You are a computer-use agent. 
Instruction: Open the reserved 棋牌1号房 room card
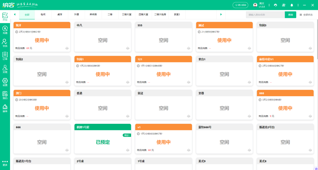tap(103, 139)
